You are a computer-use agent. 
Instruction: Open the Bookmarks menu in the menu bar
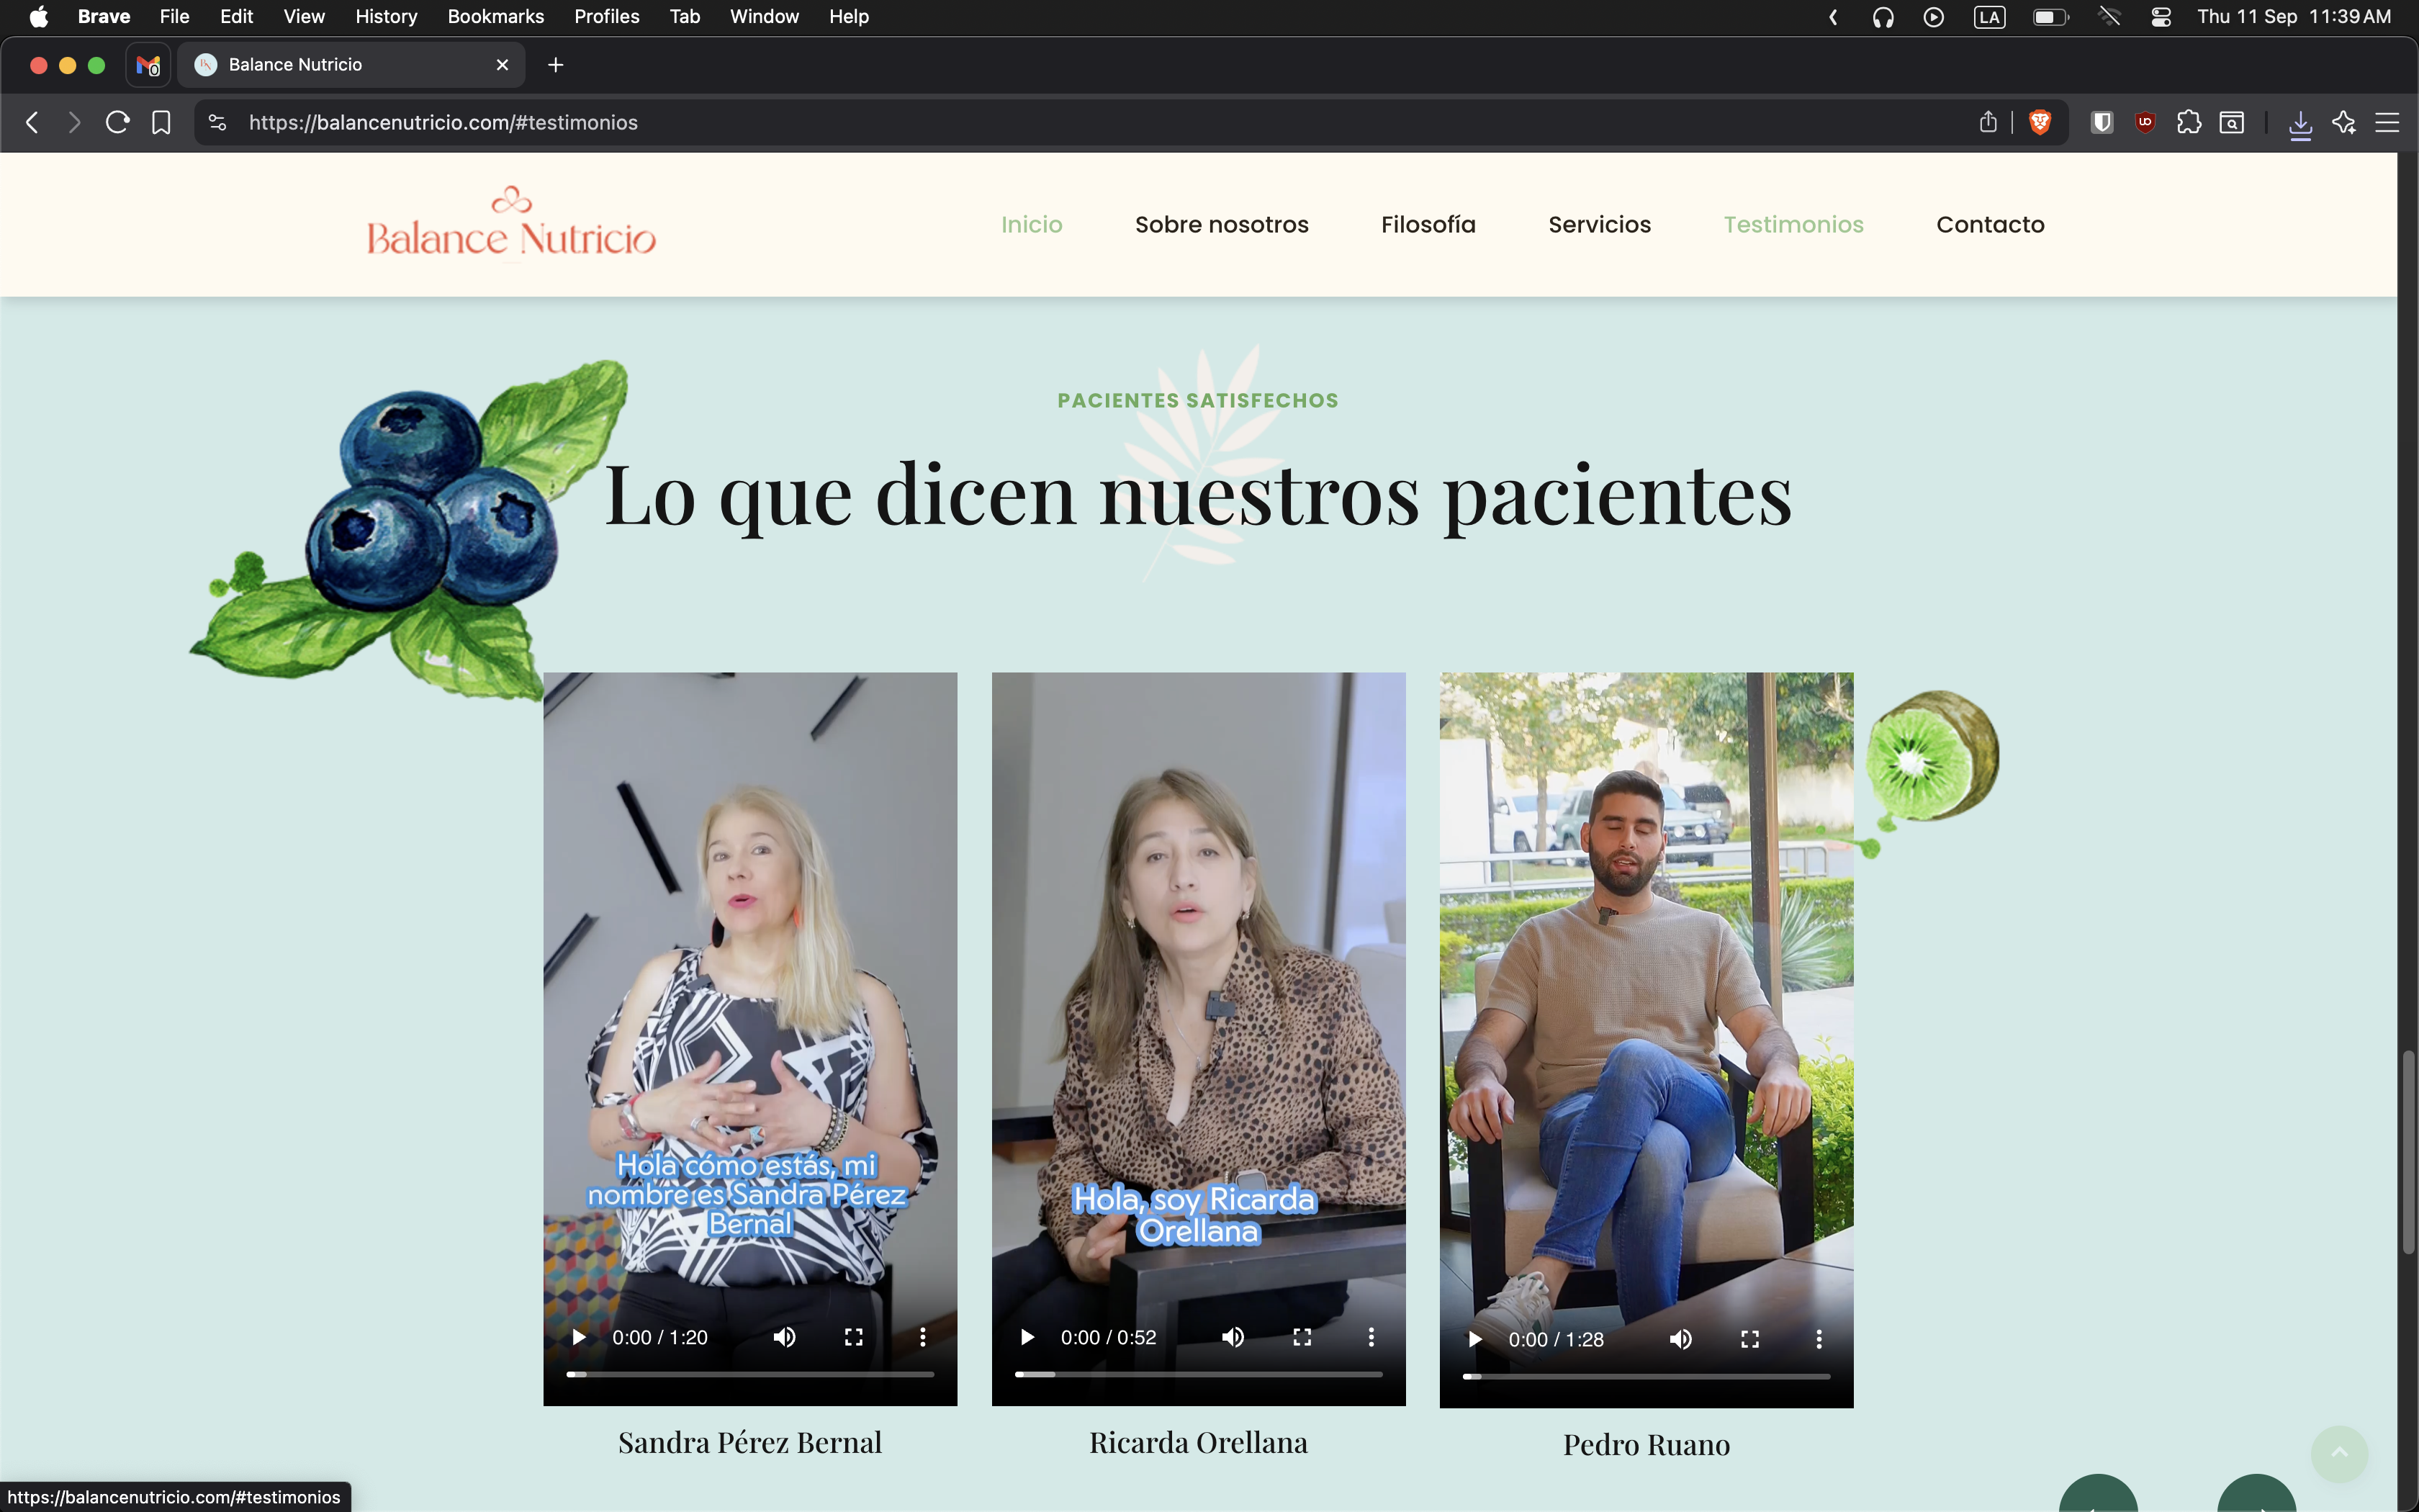click(495, 16)
